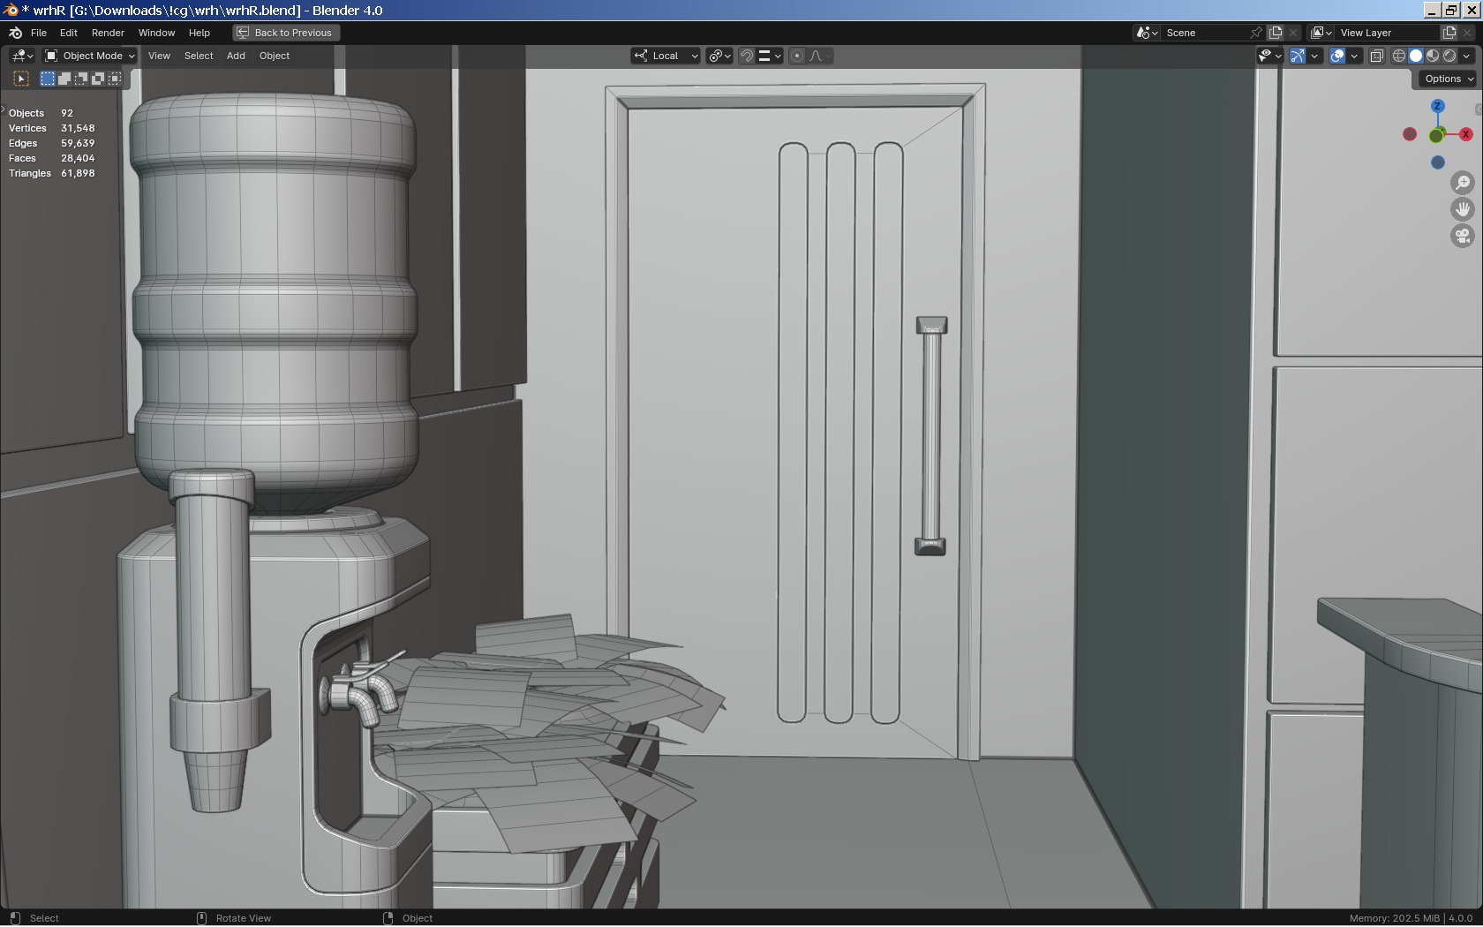Image resolution: width=1483 pixels, height=927 pixels.
Task: Open the overlays options dropdown arrow
Action: (x=1354, y=56)
